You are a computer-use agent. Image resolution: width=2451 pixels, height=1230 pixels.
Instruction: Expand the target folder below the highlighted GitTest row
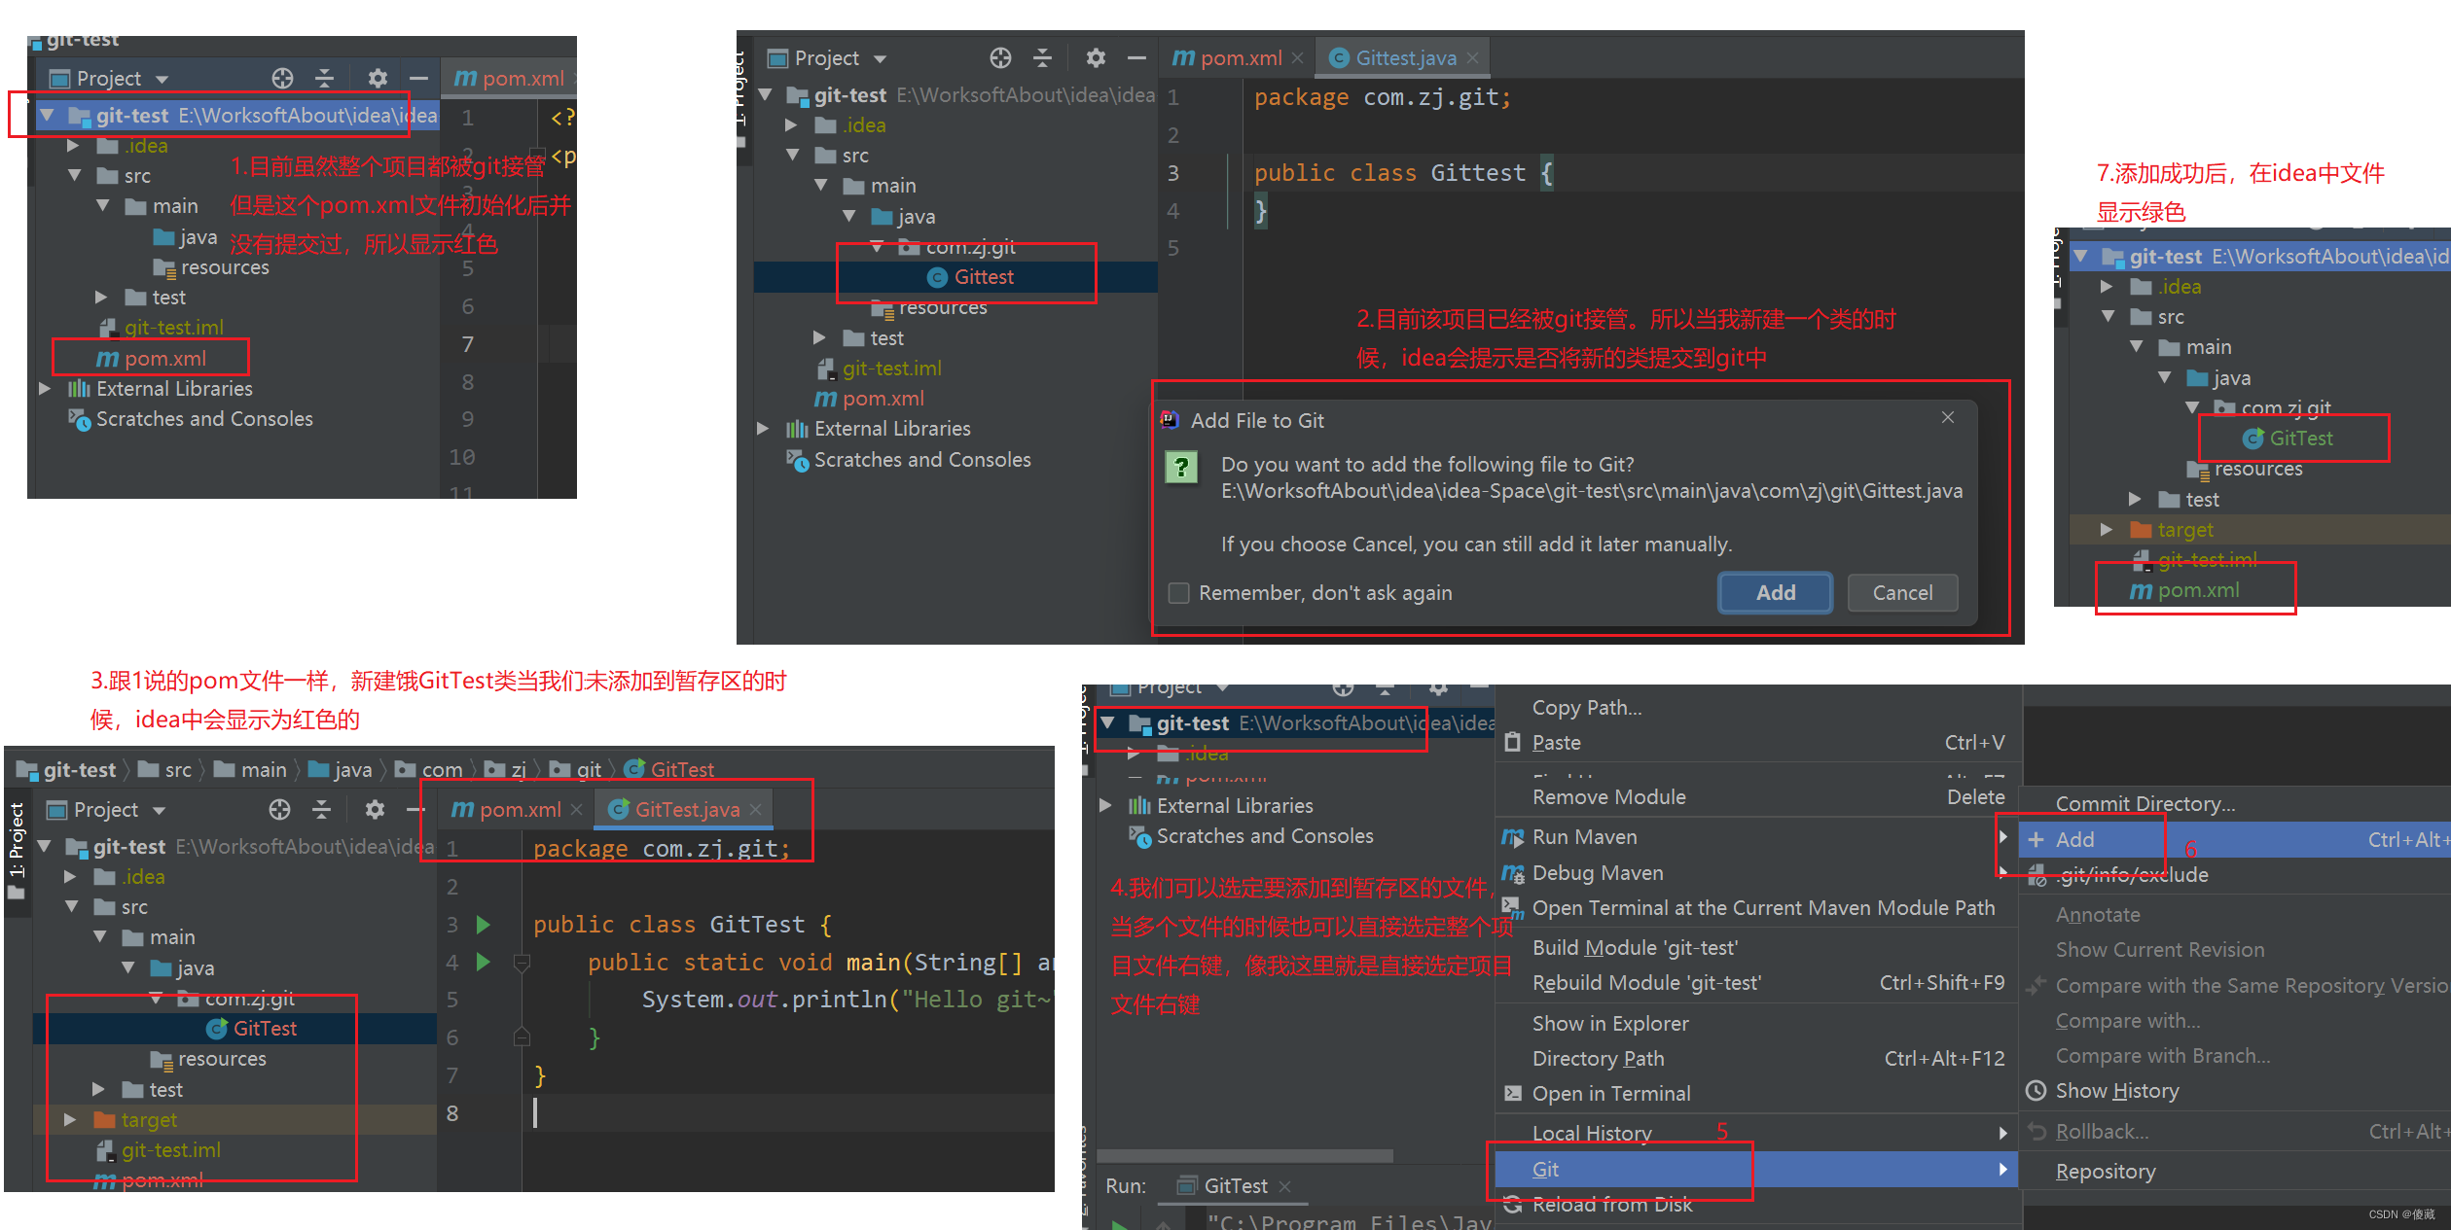tap(70, 1120)
